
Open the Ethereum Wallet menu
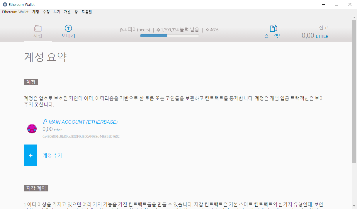tap(15, 12)
